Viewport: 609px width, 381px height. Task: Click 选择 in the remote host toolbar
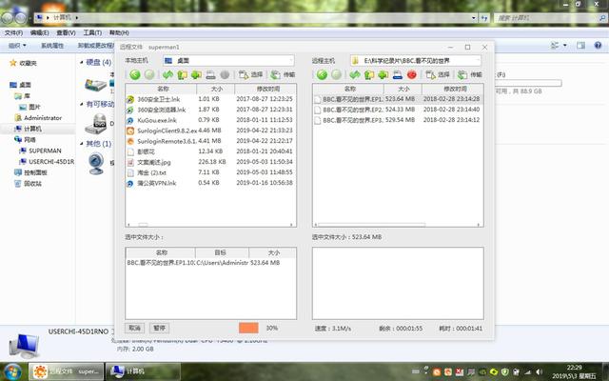click(438, 74)
